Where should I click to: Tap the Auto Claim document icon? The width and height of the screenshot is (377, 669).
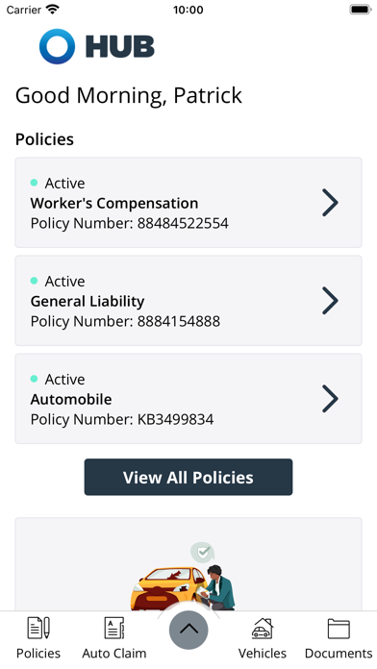[x=114, y=628]
